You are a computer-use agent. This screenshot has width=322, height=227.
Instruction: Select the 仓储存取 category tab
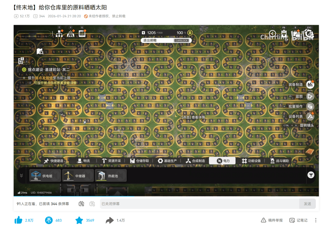[x=140, y=161]
